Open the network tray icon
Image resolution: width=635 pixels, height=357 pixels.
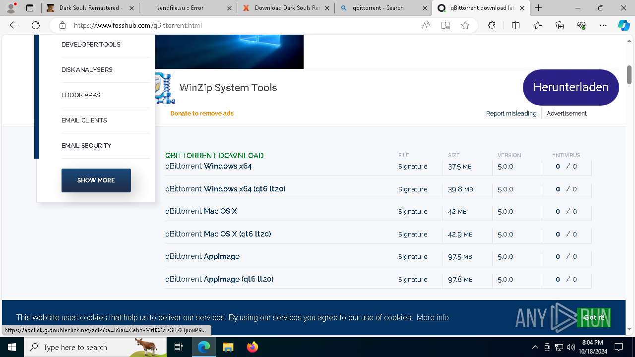[559, 347]
